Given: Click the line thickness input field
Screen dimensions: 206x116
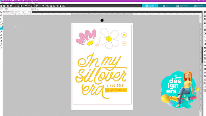Looking at the screenshot, I should point(32,9).
